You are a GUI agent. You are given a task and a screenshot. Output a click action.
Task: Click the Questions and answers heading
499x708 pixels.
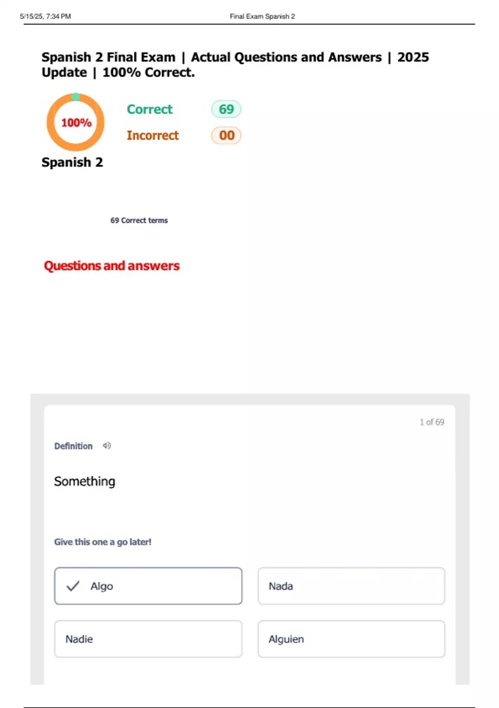[x=112, y=266]
